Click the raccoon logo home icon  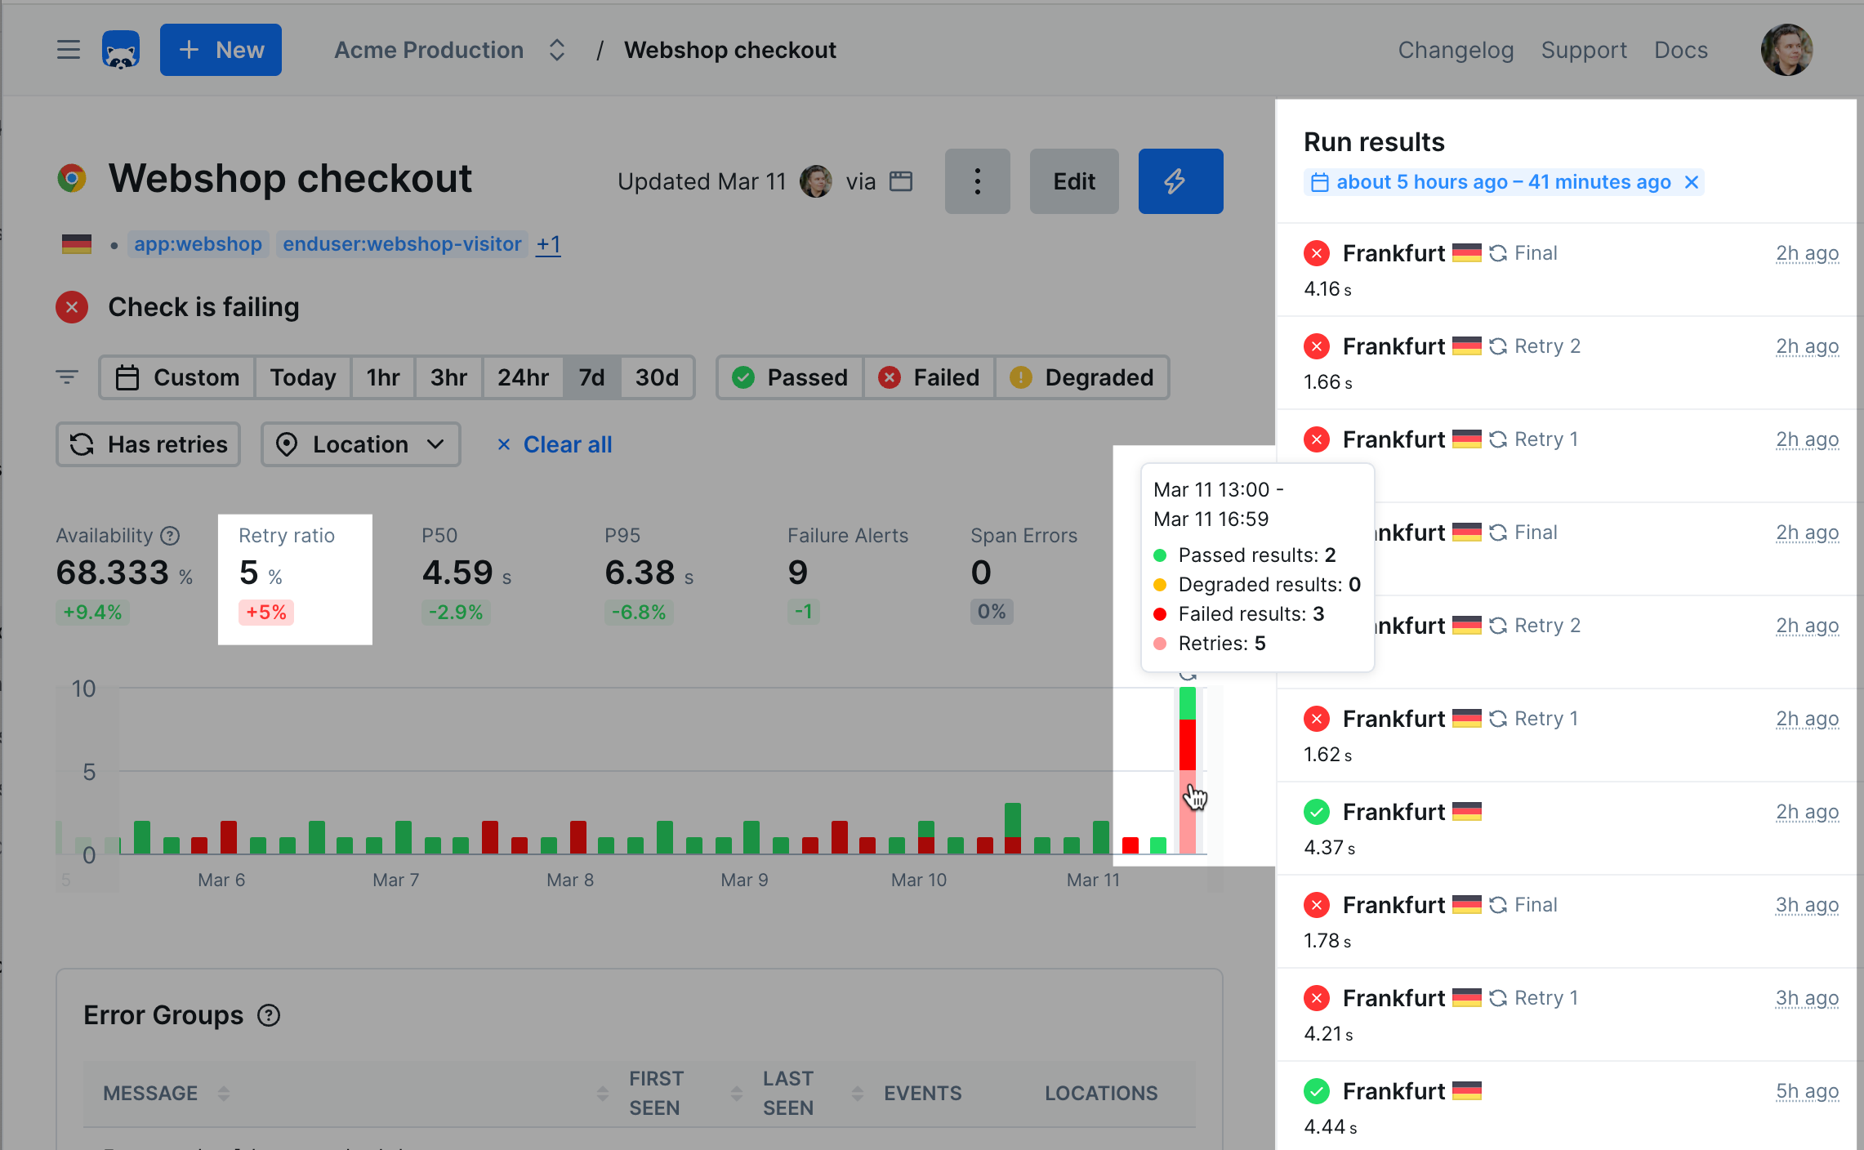click(121, 50)
